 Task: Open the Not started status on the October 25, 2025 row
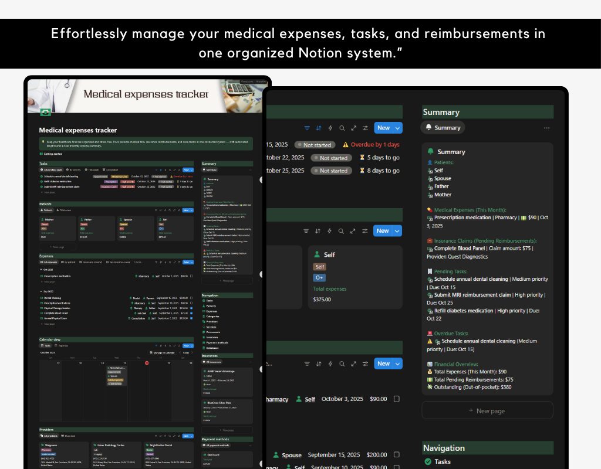(331, 171)
